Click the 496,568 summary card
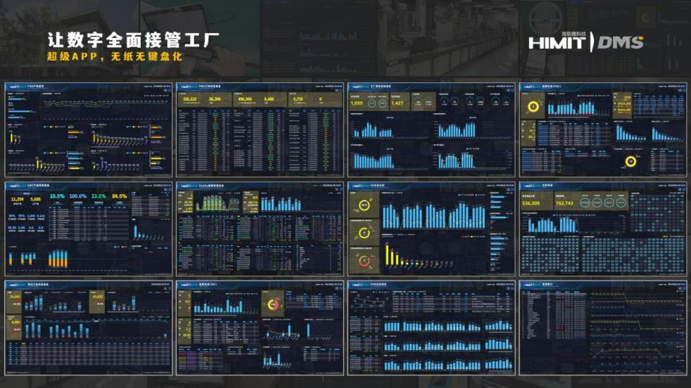This screenshot has height=388, width=691. [245, 100]
